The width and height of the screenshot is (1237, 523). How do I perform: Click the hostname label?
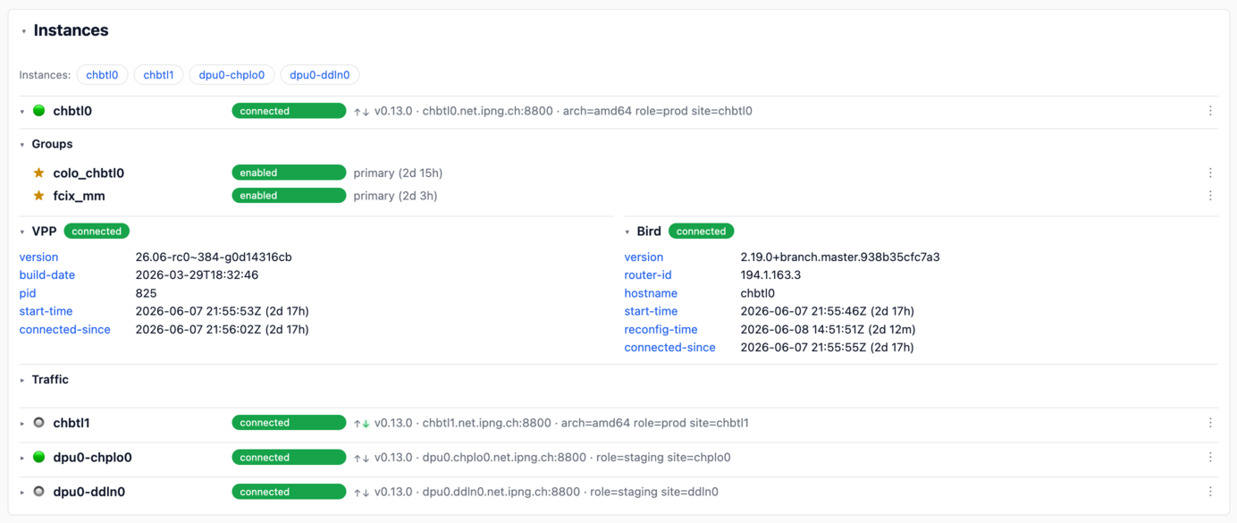tap(651, 293)
